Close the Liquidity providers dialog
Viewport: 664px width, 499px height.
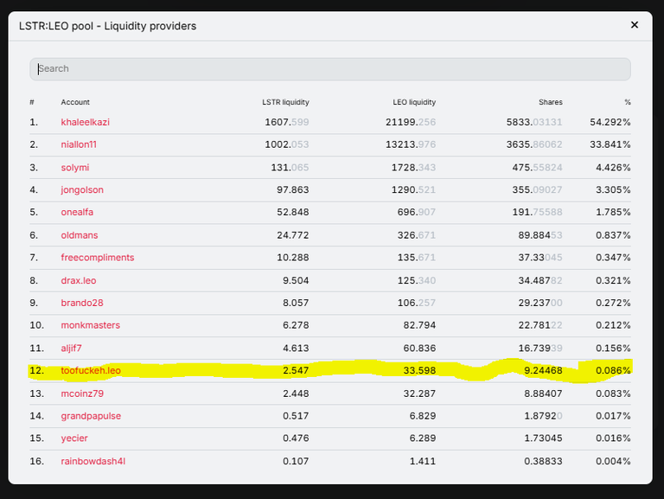(634, 25)
